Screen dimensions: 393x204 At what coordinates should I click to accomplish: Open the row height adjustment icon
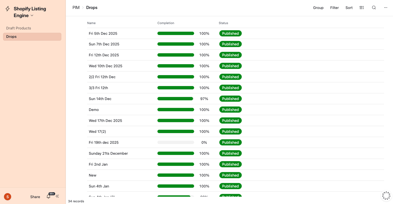(x=361, y=8)
